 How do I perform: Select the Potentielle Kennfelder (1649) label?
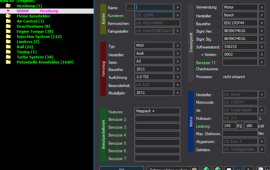45,62
